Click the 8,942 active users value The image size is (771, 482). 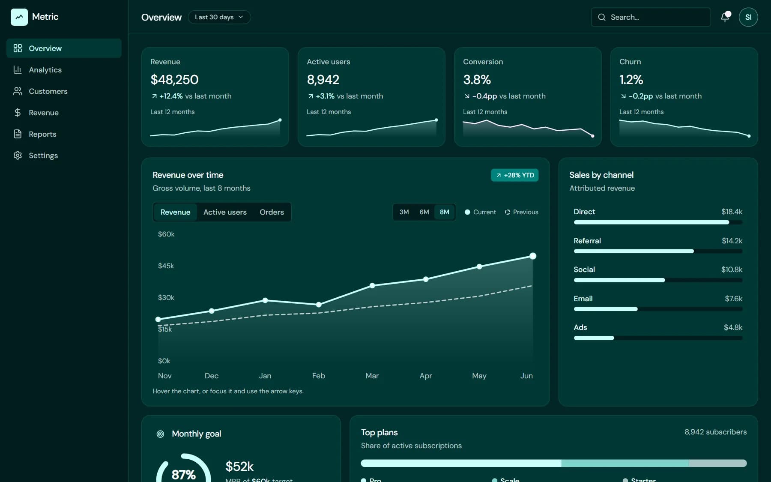(323, 80)
